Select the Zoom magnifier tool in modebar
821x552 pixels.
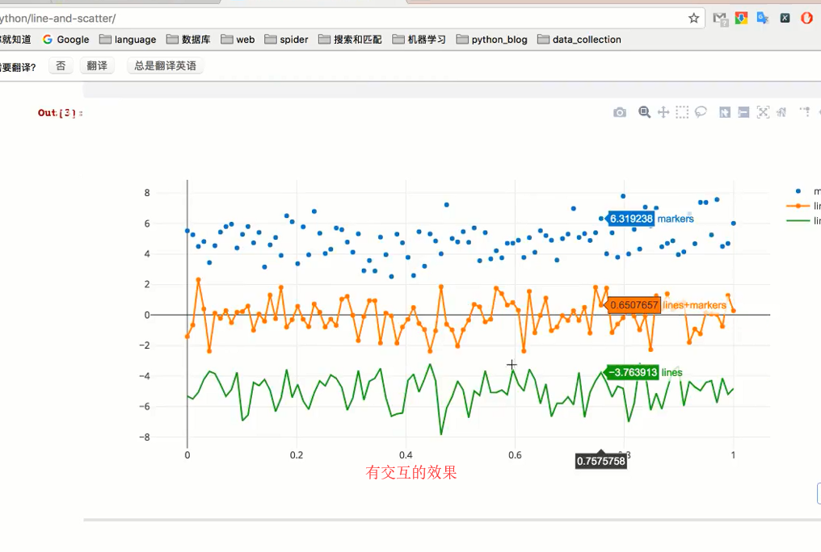pos(645,112)
